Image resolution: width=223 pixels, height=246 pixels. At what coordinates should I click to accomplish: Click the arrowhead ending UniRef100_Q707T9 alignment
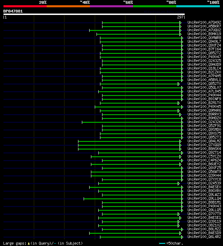click(x=179, y=214)
